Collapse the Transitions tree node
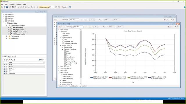186x104 pixels. point(59,32)
